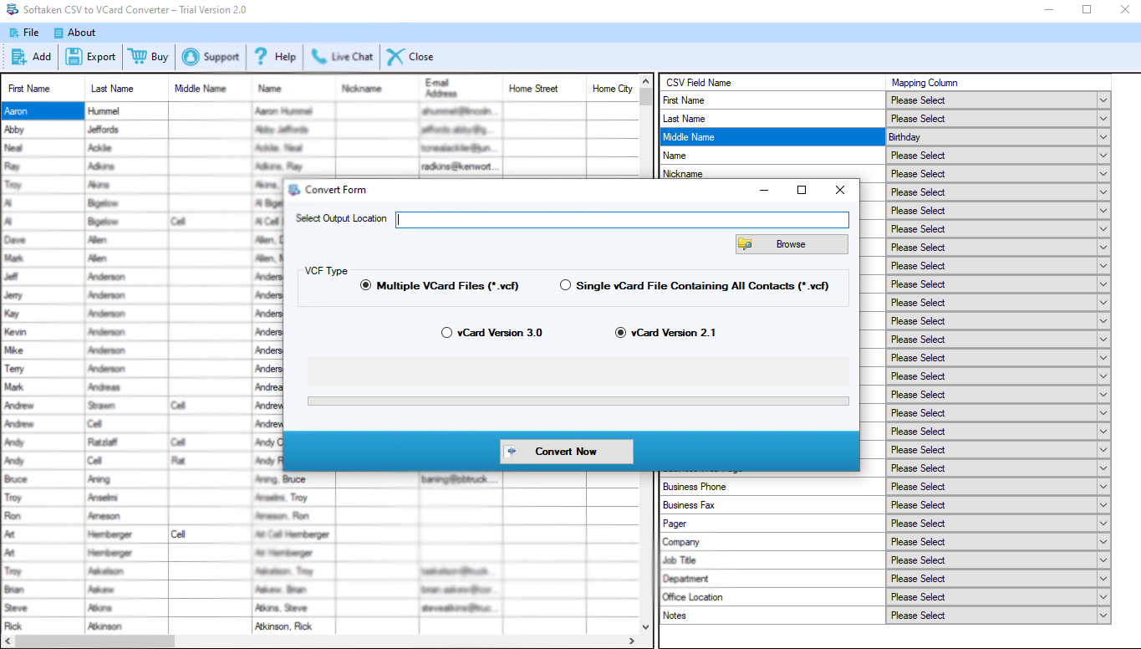Minimize the Convert Form dialog
Screen dimensions: 1141x649
763,190
